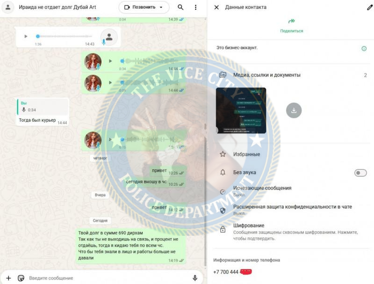This screenshot has height=284, width=374.
Task: Click the Поделиться share arrow icon
Action: coord(291,21)
